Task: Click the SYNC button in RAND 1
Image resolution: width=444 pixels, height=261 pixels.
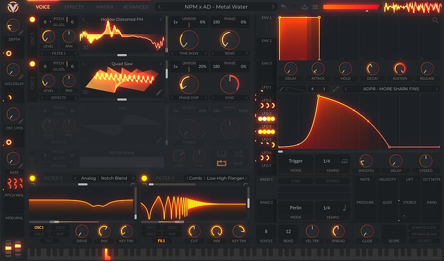Action: pyautogui.click(x=295, y=181)
